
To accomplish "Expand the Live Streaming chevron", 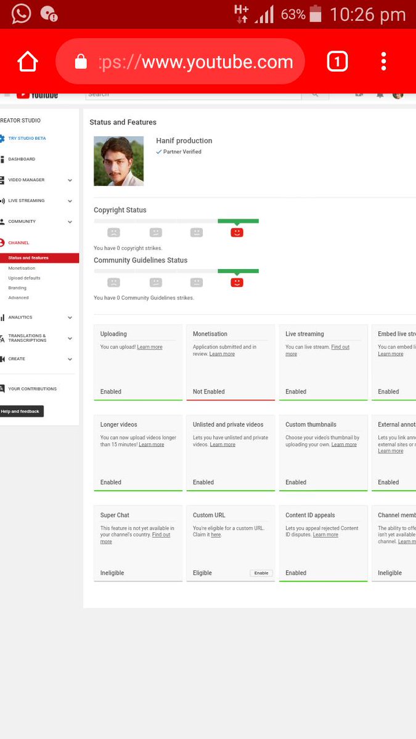I will (x=70, y=201).
